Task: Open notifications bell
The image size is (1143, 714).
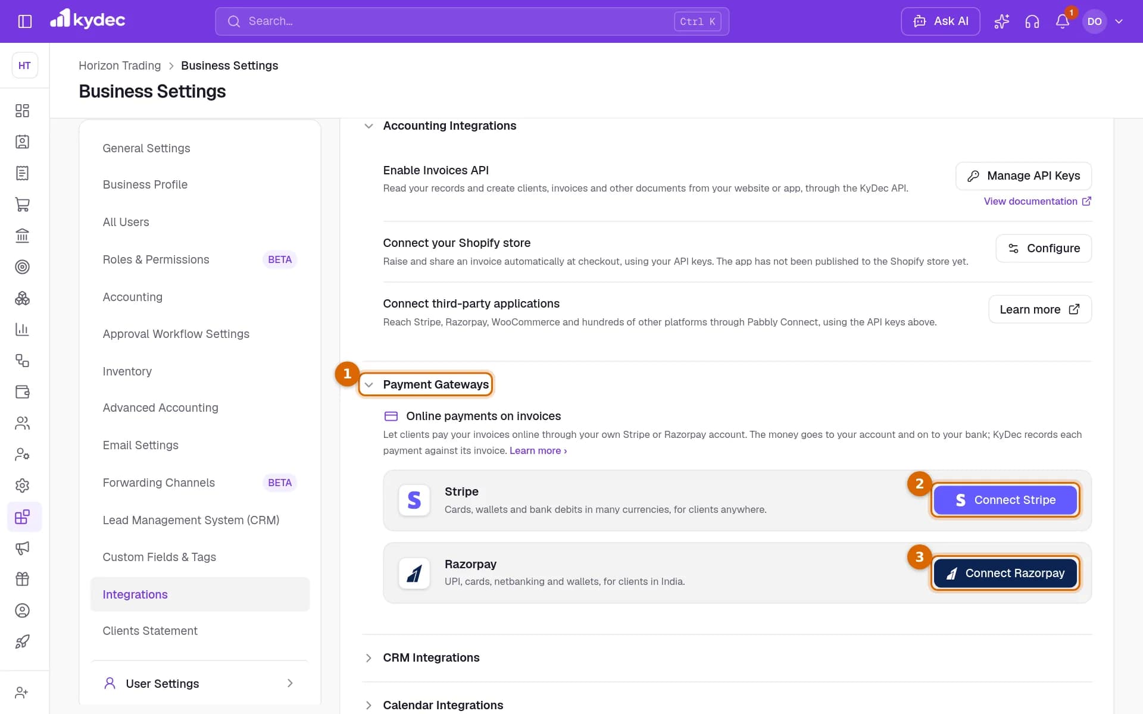Action: tap(1063, 21)
